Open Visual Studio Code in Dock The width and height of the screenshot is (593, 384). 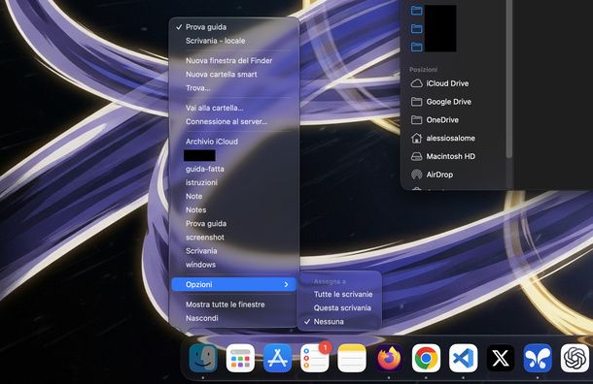click(464, 358)
